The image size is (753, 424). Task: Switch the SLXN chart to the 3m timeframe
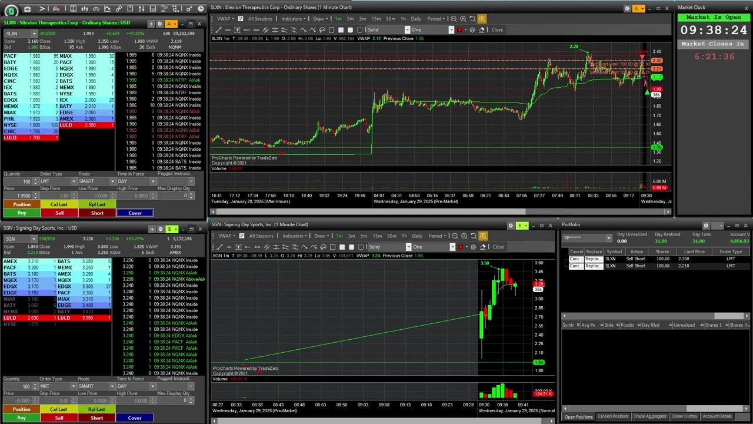tap(350, 19)
